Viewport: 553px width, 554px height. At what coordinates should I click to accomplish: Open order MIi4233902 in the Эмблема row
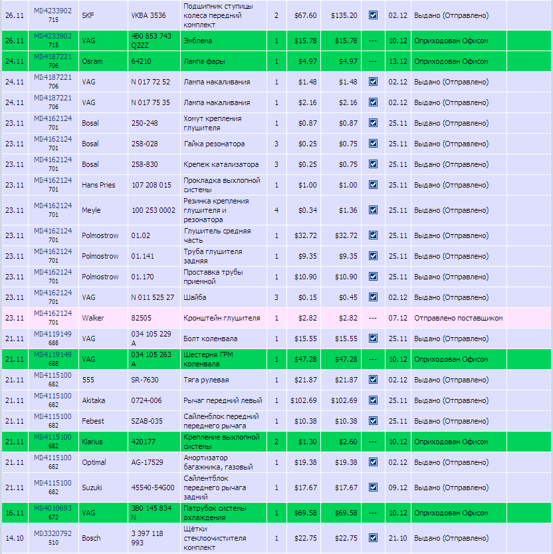pyautogui.click(x=53, y=36)
